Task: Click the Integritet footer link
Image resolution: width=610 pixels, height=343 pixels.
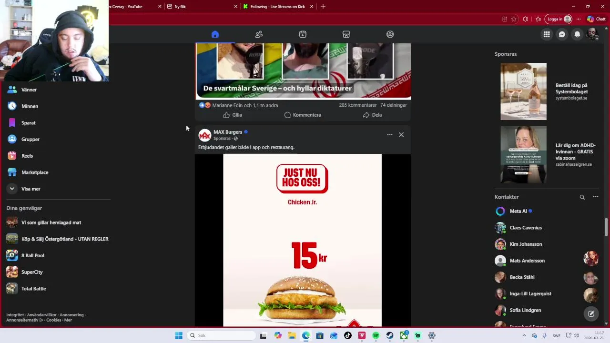Action: click(15, 315)
